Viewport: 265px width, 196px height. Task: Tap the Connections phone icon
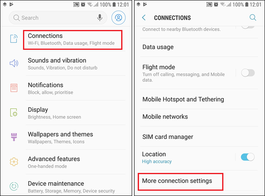[14, 39]
